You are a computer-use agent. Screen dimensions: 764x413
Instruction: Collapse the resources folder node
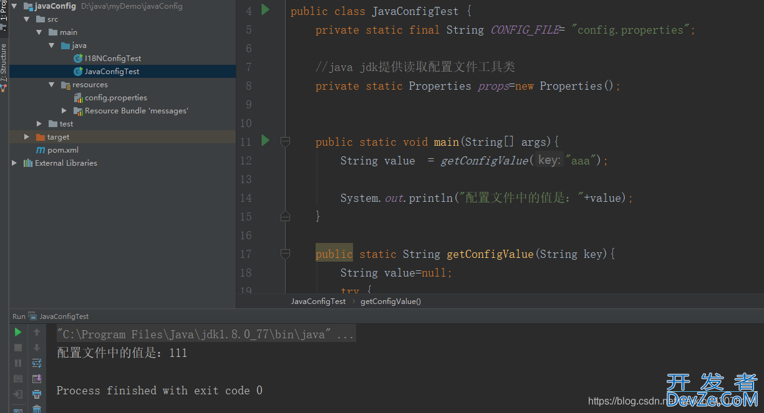click(52, 85)
